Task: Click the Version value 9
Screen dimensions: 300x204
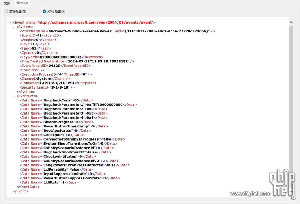Action: pyautogui.click(x=37, y=40)
